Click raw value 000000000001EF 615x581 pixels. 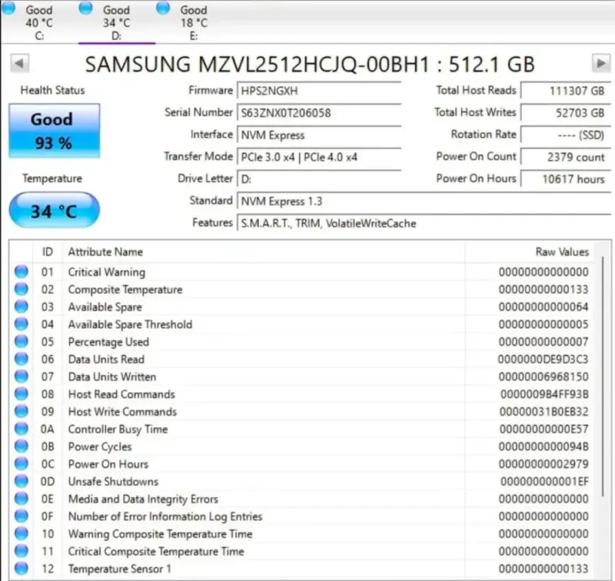pyautogui.click(x=544, y=481)
